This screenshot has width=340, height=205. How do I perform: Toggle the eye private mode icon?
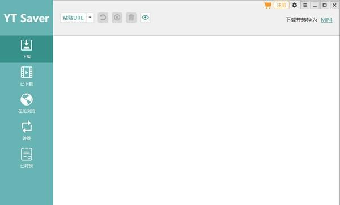145,18
